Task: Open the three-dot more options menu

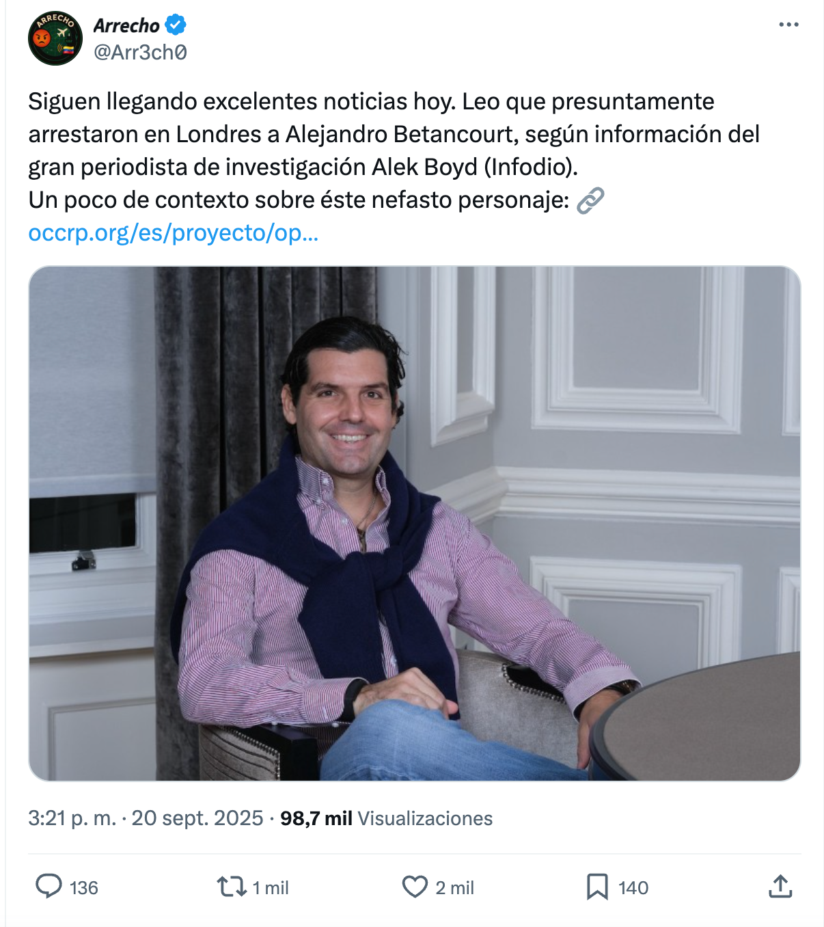Action: (788, 25)
